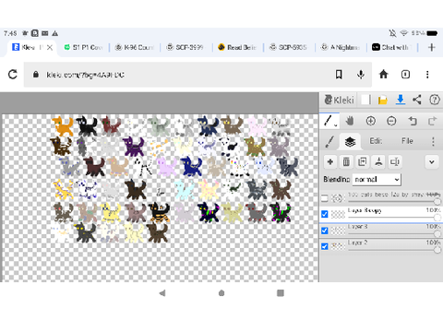The width and height of the screenshot is (443, 332).
Task: Delete the selected layer with trash icon
Action: [346, 161]
